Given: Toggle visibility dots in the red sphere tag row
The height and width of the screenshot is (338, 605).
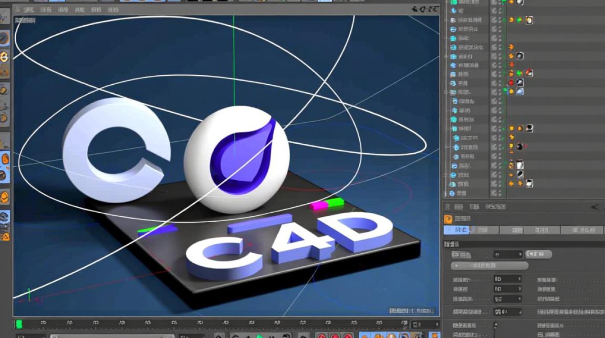Looking at the screenshot, I should click(x=500, y=83).
